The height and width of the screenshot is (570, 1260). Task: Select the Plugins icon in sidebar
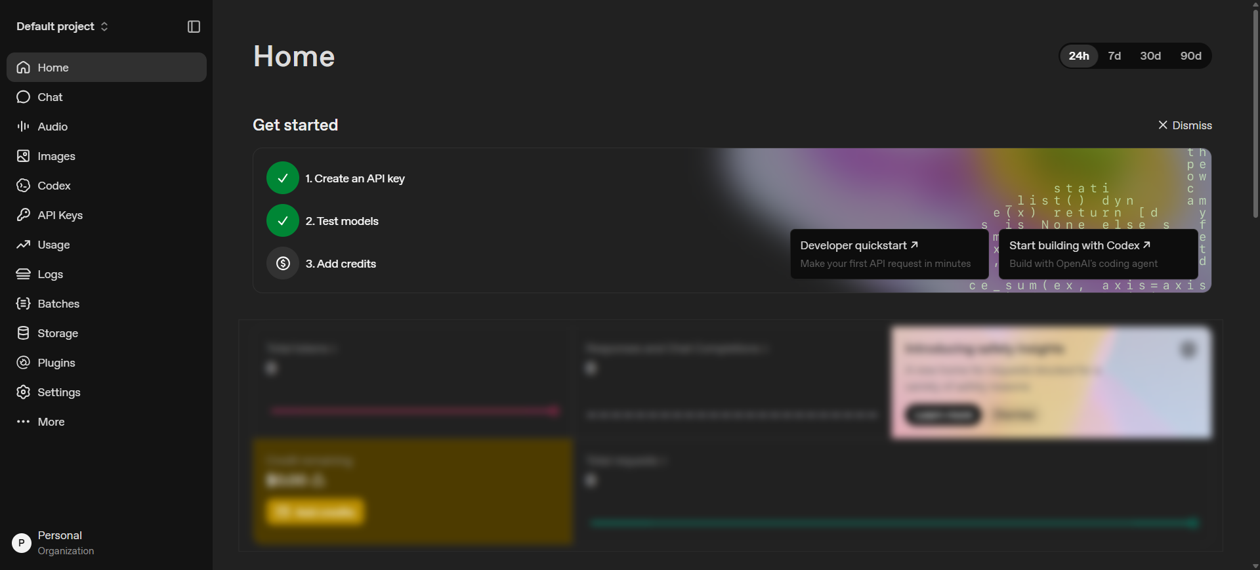(24, 363)
